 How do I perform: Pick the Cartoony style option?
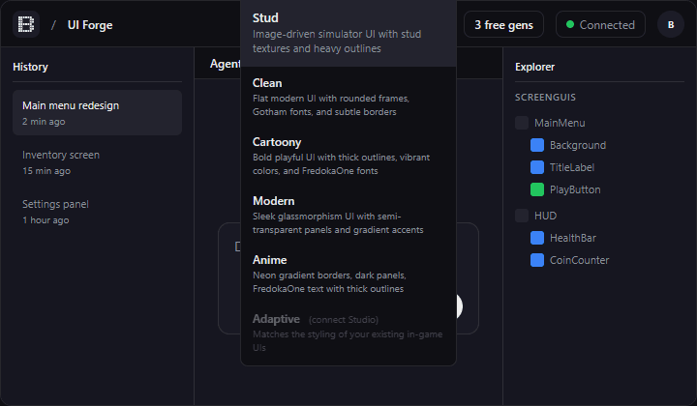pyautogui.click(x=348, y=156)
